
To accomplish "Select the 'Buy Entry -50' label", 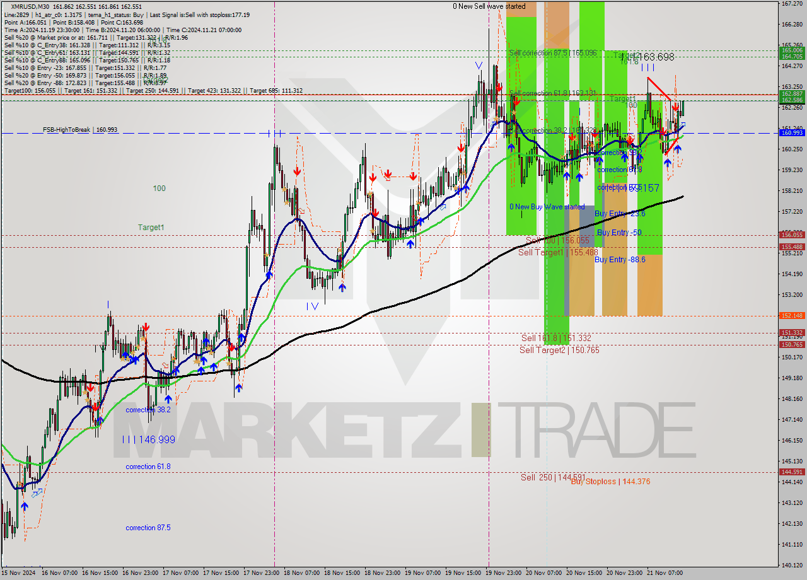I will click(619, 233).
